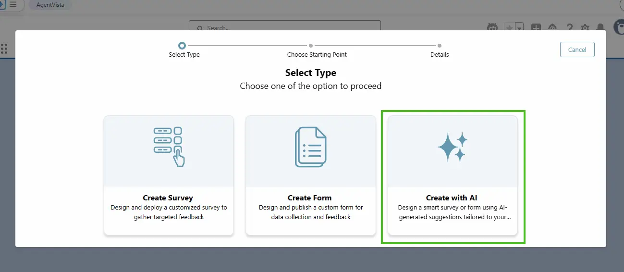Open the App Launcher dots grid
Image resolution: width=624 pixels, height=272 pixels.
click(x=4, y=49)
